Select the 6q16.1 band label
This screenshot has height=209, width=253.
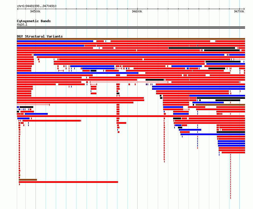[x=22, y=24]
